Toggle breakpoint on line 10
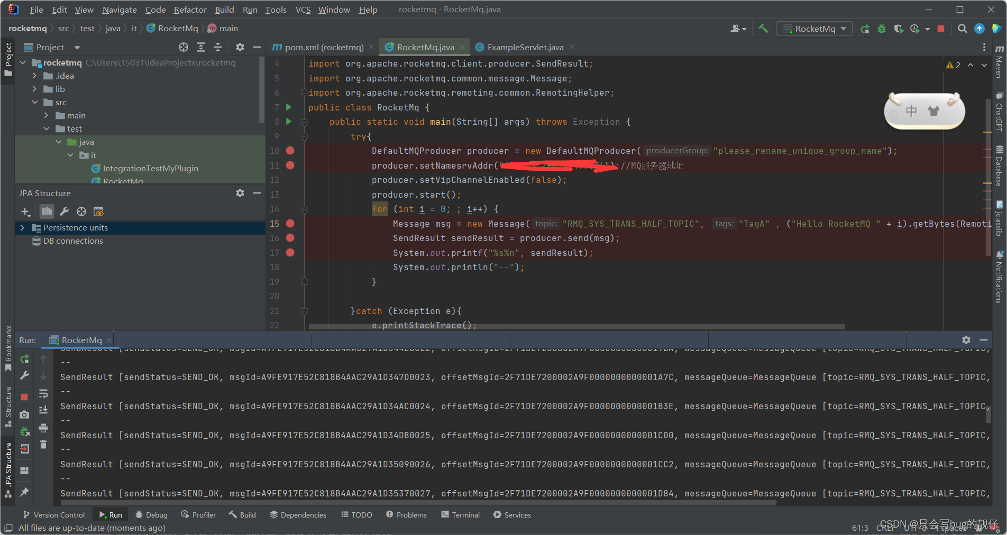The height and width of the screenshot is (535, 1007). click(x=290, y=151)
